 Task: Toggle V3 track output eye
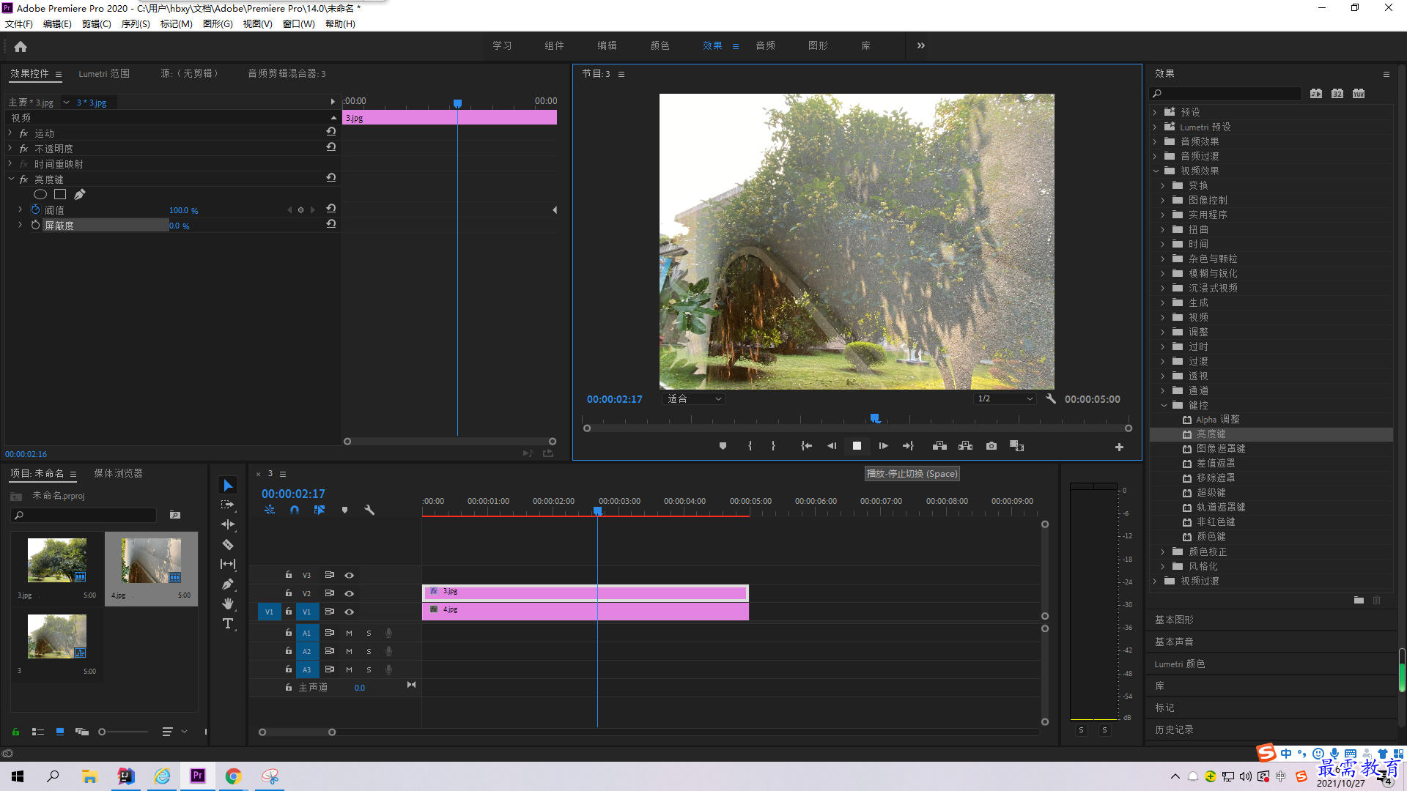350,575
